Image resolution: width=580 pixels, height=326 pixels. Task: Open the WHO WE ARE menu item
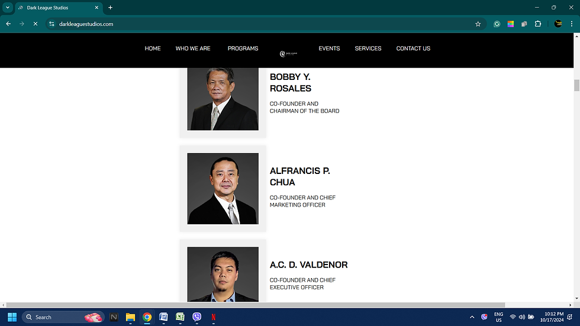click(193, 49)
